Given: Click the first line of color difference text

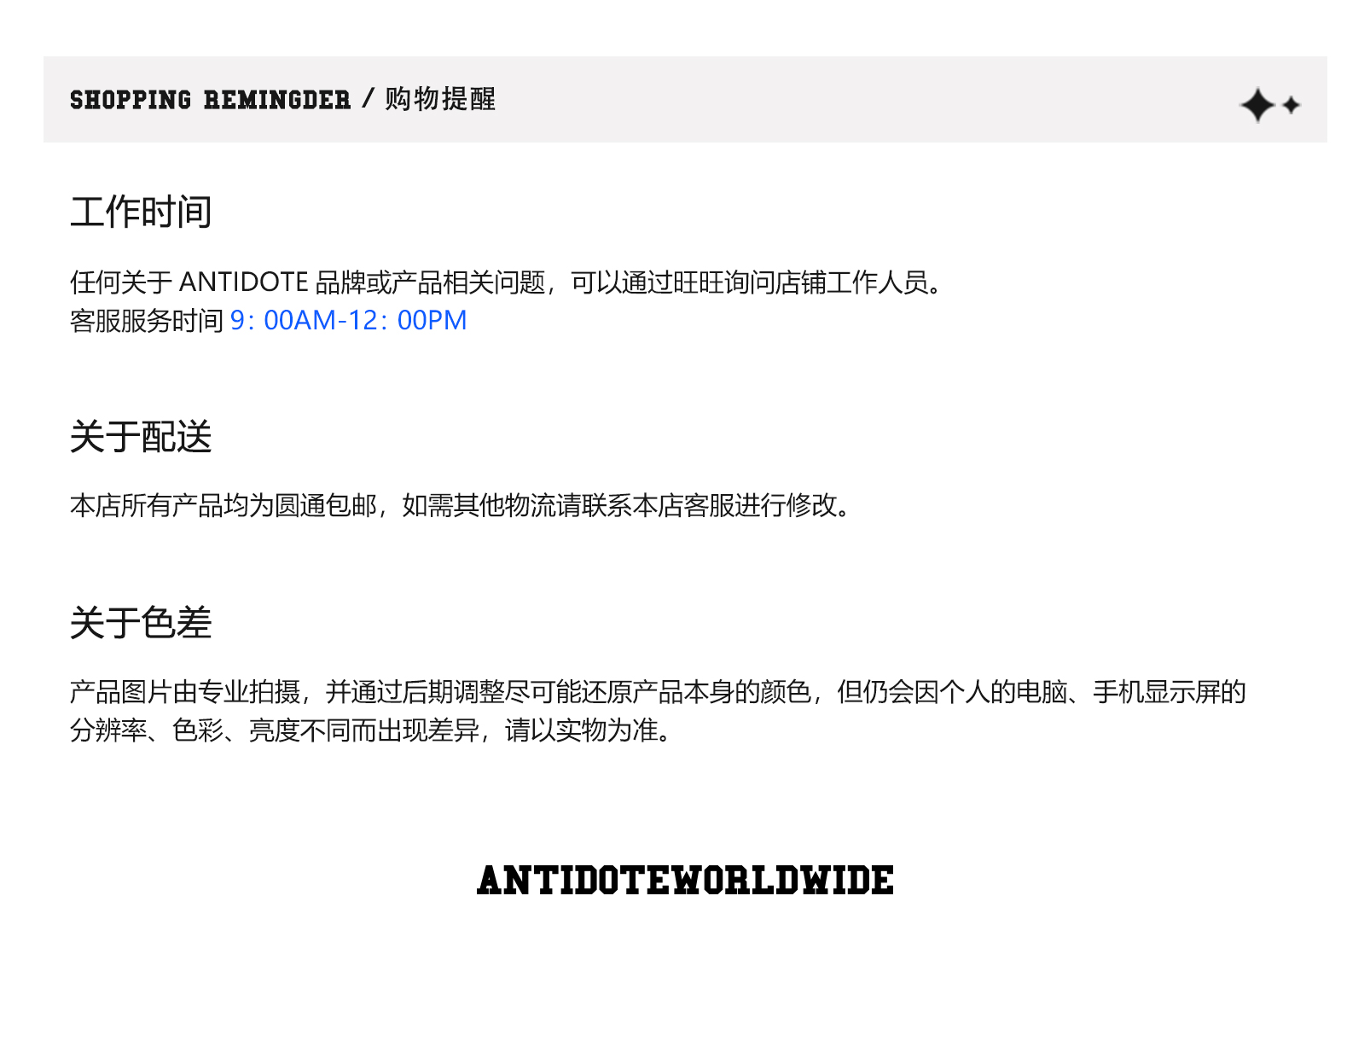Looking at the screenshot, I should click(x=658, y=692).
